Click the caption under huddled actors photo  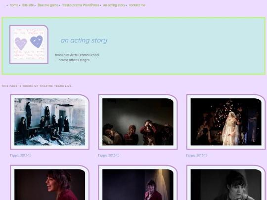click(109, 155)
